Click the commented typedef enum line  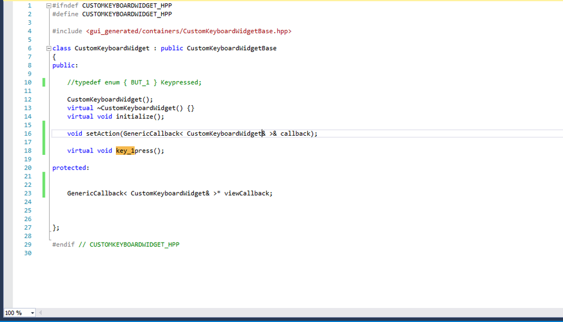tap(134, 83)
